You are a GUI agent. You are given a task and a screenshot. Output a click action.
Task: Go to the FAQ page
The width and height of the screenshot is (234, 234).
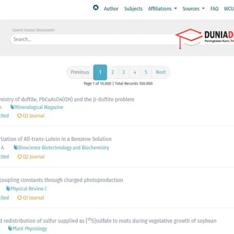click(x=214, y=9)
